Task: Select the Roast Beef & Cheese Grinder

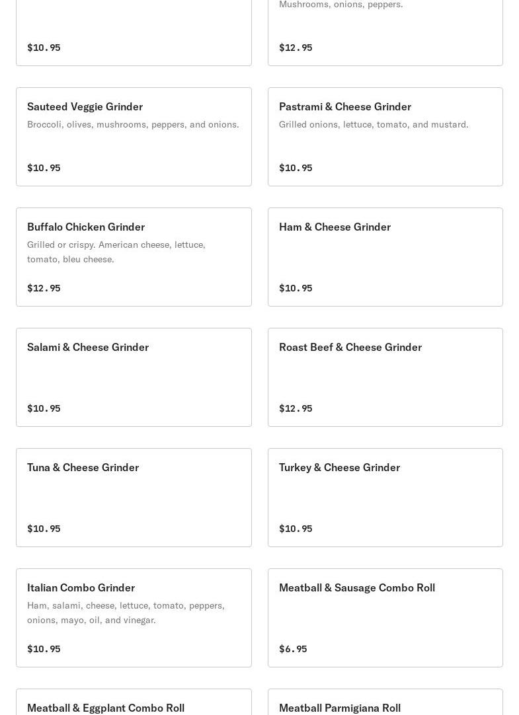Action: click(350, 347)
